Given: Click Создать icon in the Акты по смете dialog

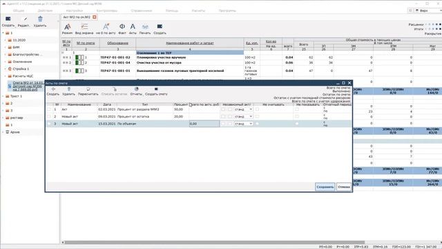Looking at the screenshot, I should tap(53, 89).
